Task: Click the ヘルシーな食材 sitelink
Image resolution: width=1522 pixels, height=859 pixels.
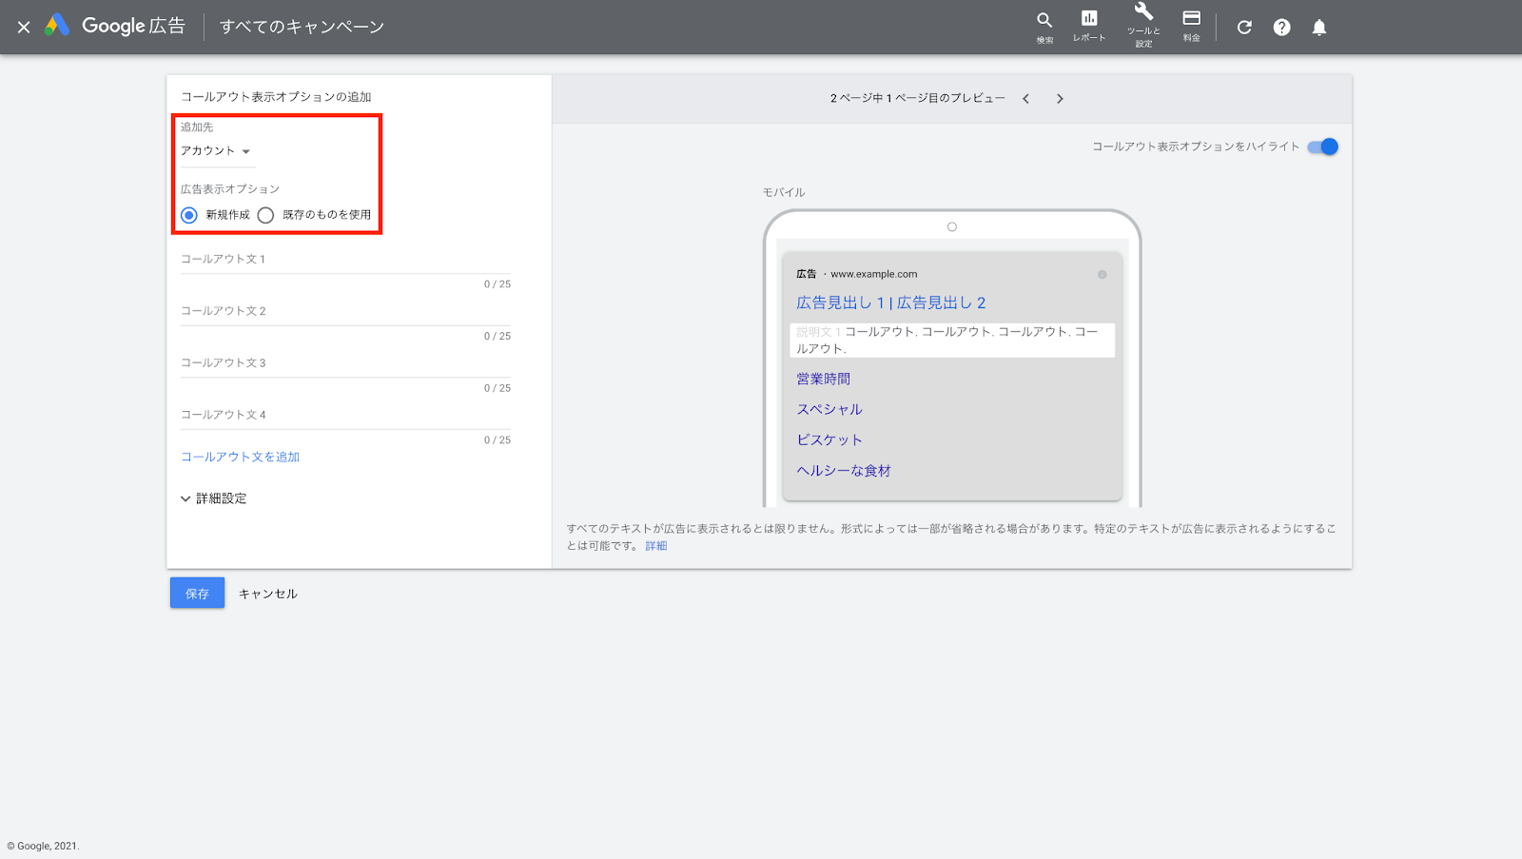Action: tap(844, 471)
